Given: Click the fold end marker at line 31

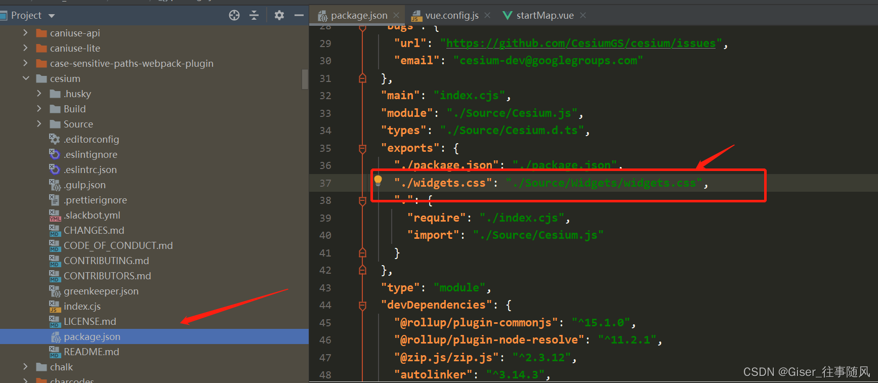Looking at the screenshot, I should click(x=362, y=78).
